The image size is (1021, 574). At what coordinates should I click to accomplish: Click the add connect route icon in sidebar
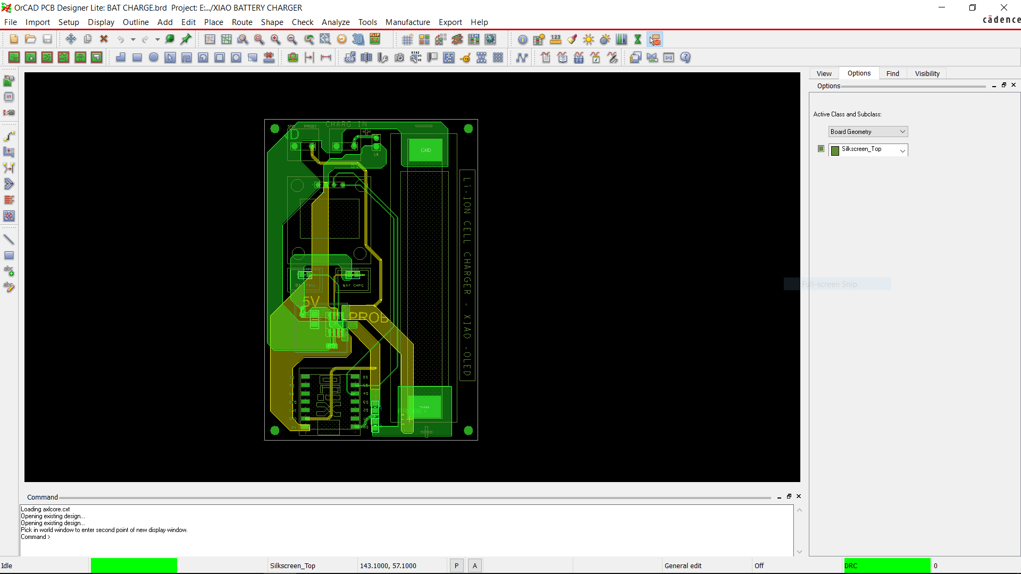[x=9, y=136]
